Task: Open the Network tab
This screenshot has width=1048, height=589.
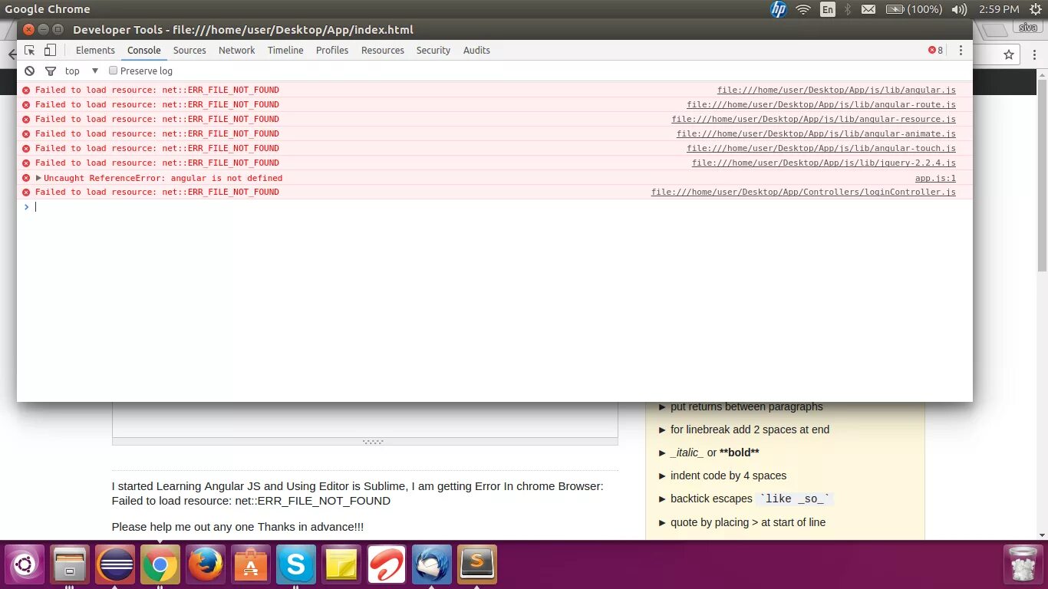Action: (x=236, y=50)
